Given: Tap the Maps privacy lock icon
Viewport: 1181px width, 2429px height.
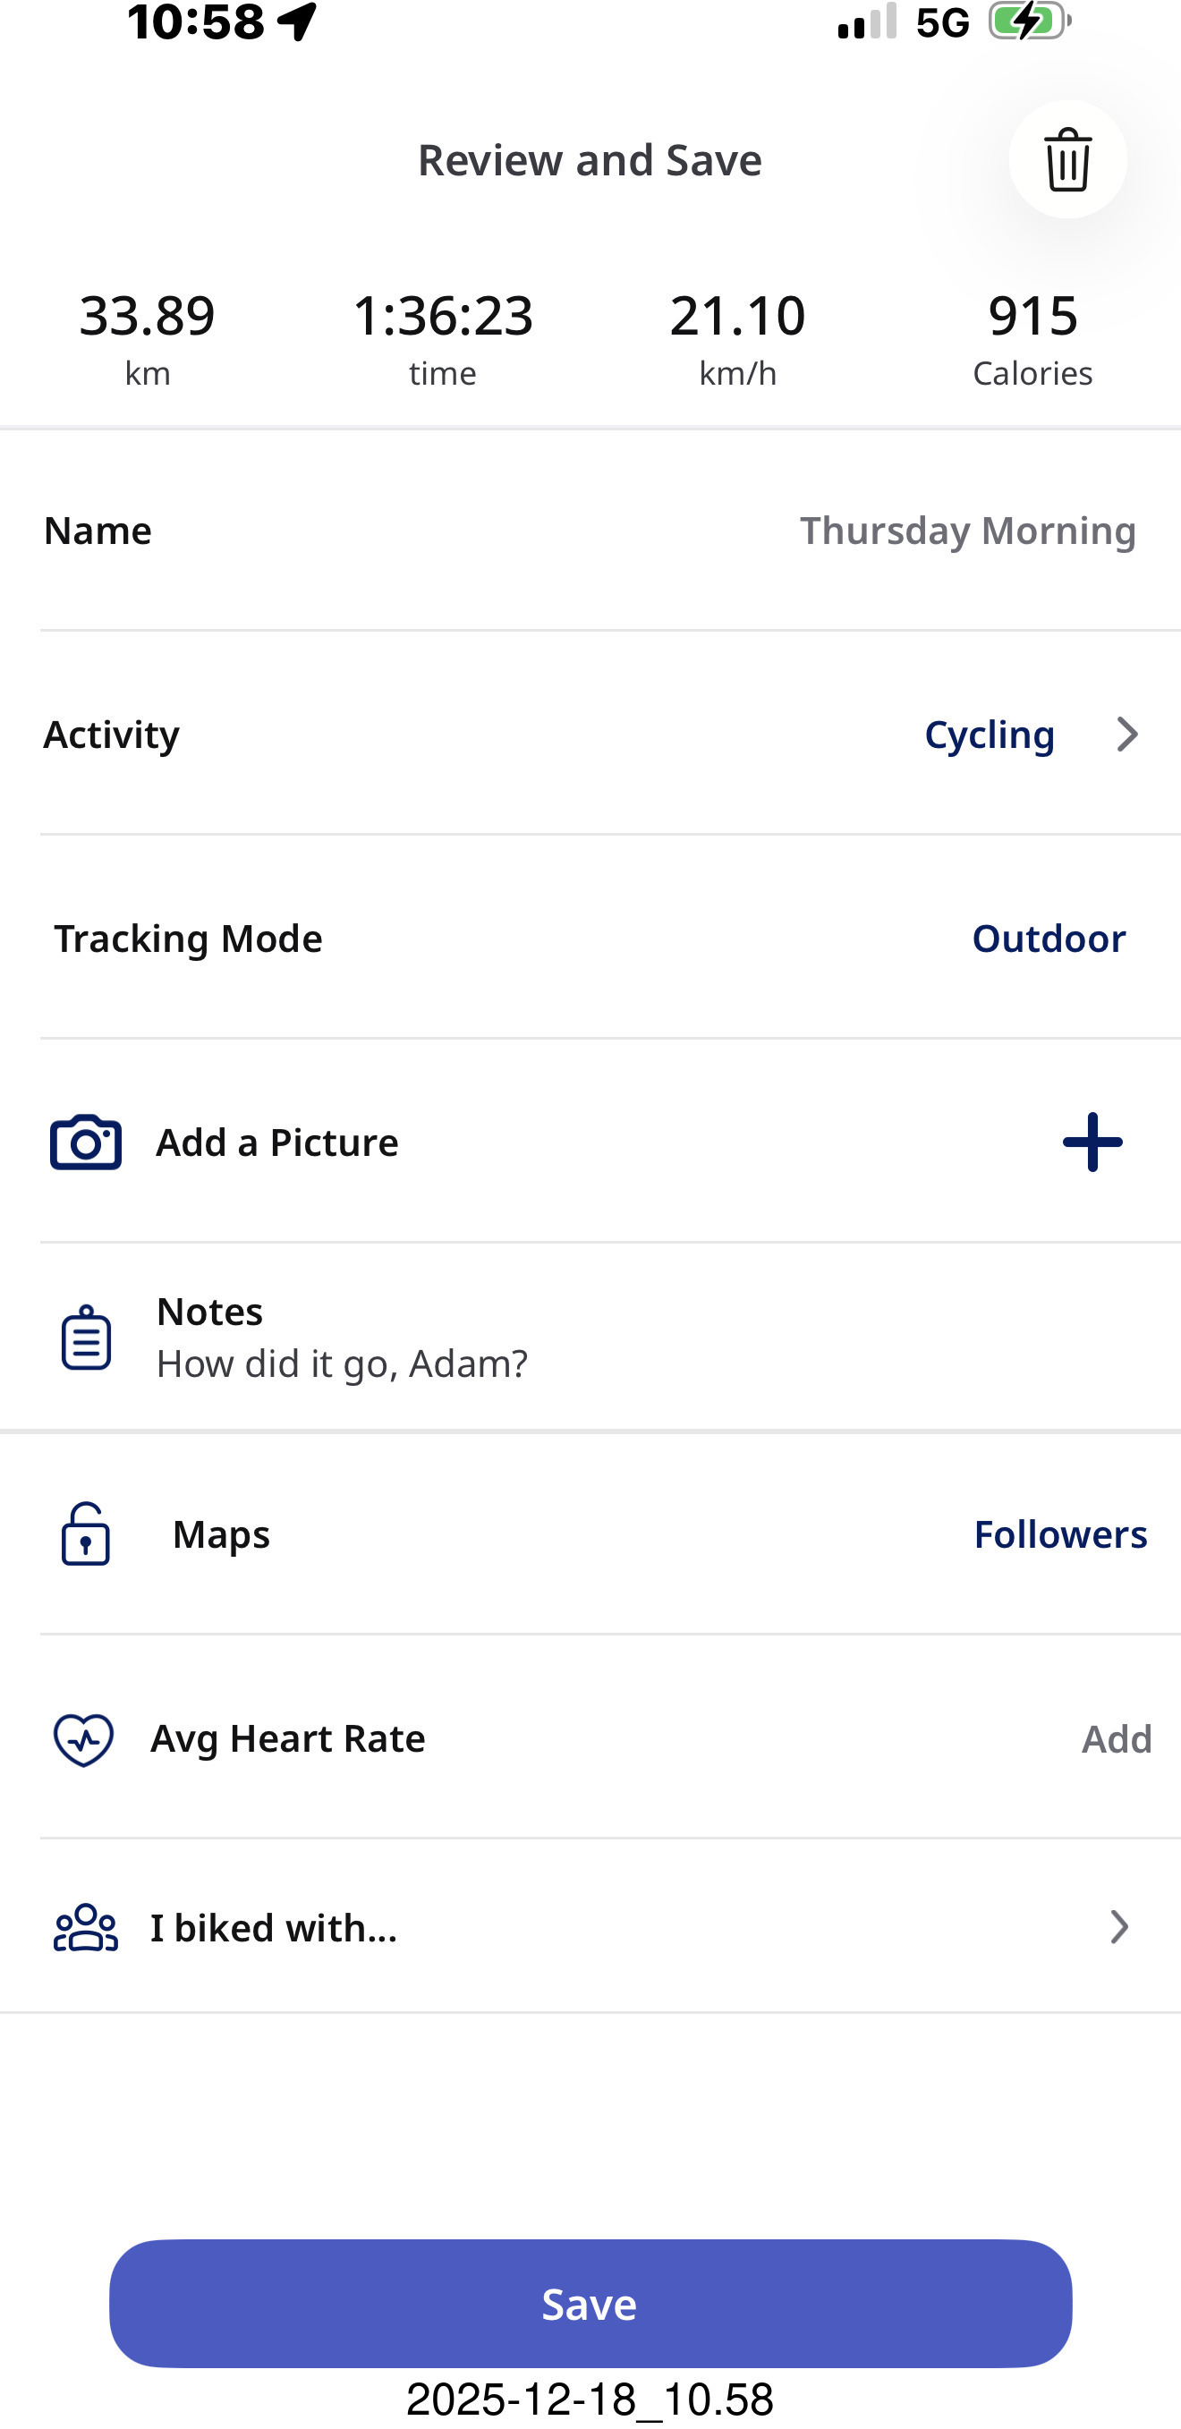Looking at the screenshot, I should (x=86, y=1534).
